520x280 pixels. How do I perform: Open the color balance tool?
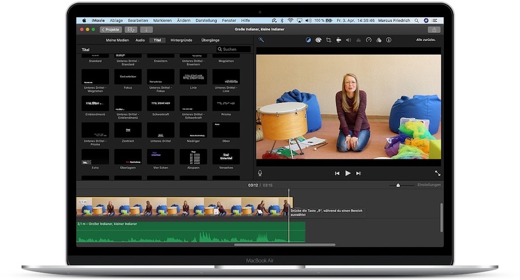[x=308, y=40]
